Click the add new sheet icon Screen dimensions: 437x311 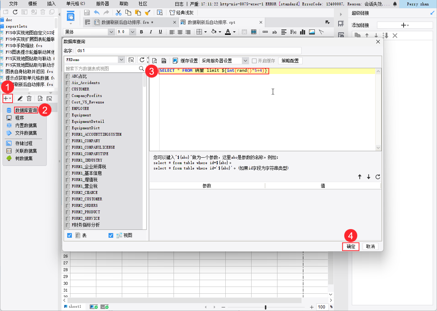coord(93,307)
